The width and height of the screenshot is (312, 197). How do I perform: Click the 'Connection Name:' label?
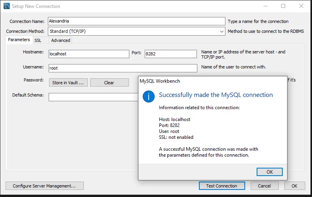(x=27, y=21)
